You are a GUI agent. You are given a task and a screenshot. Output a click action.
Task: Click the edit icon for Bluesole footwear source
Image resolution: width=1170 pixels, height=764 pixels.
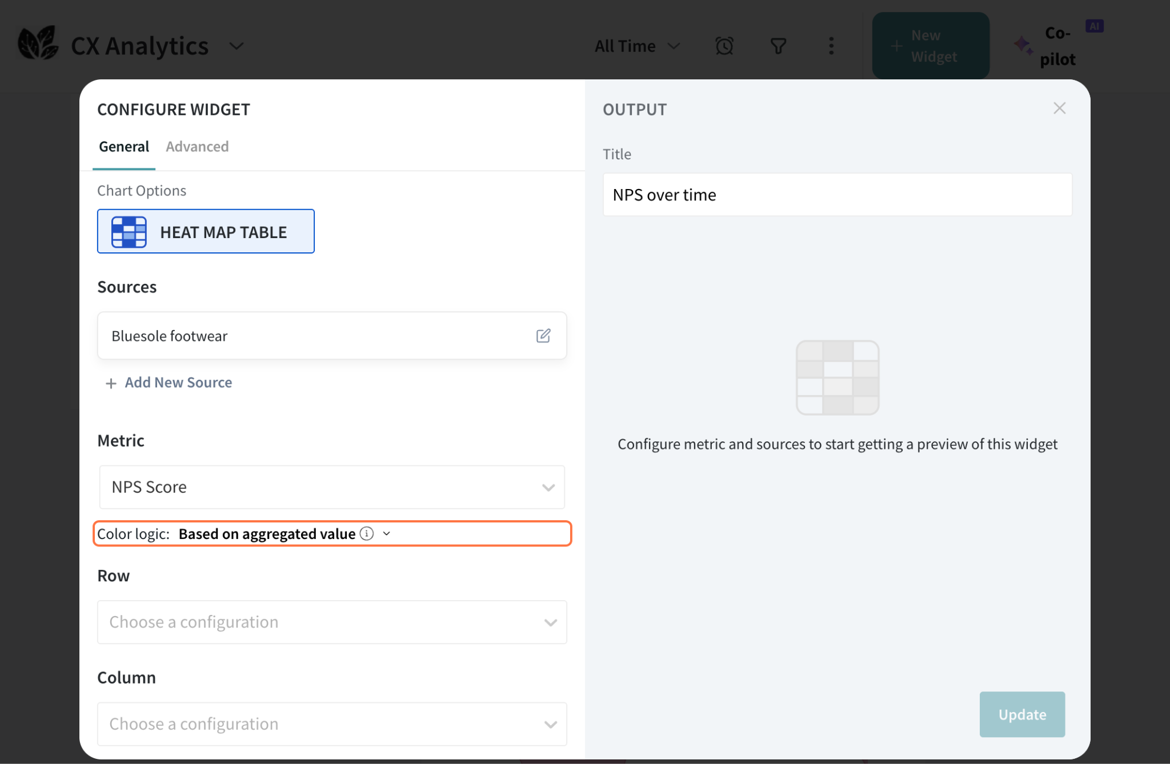[543, 336]
